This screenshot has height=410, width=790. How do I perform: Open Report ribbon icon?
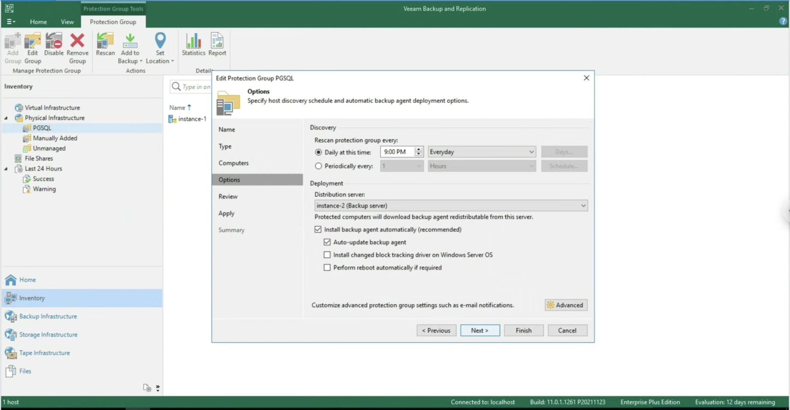tap(217, 44)
